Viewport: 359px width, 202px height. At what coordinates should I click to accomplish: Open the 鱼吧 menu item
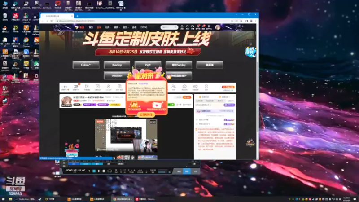(134, 27)
